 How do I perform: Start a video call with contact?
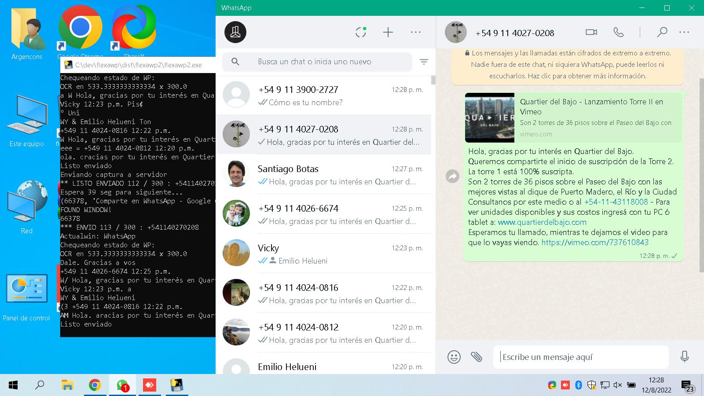(x=591, y=32)
